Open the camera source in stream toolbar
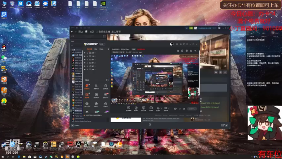This screenshot has height=159, width=282. [x=136, y=108]
